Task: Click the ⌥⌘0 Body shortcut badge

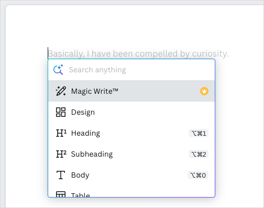Action: pos(198,175)
